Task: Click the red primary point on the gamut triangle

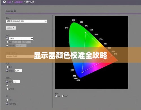Action: point(112,56)
